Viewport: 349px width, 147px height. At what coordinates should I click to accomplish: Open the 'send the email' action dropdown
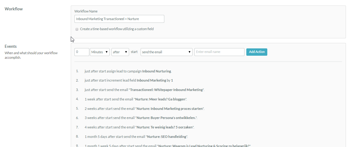click(166, 52)
